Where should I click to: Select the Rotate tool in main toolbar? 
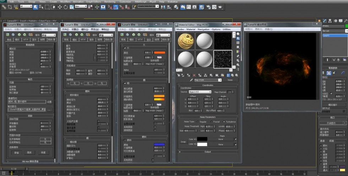click(x=66, y=7)
